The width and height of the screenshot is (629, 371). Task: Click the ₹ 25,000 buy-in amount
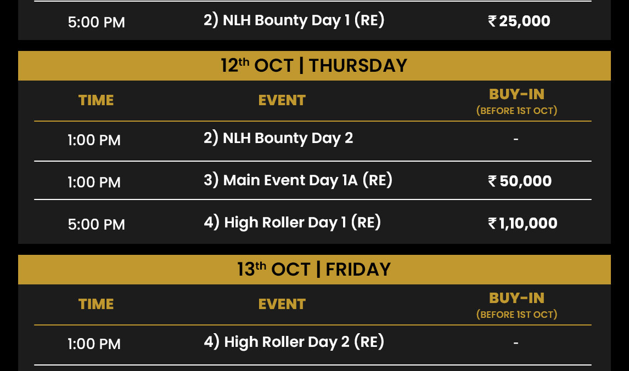[x=519, y=21]
